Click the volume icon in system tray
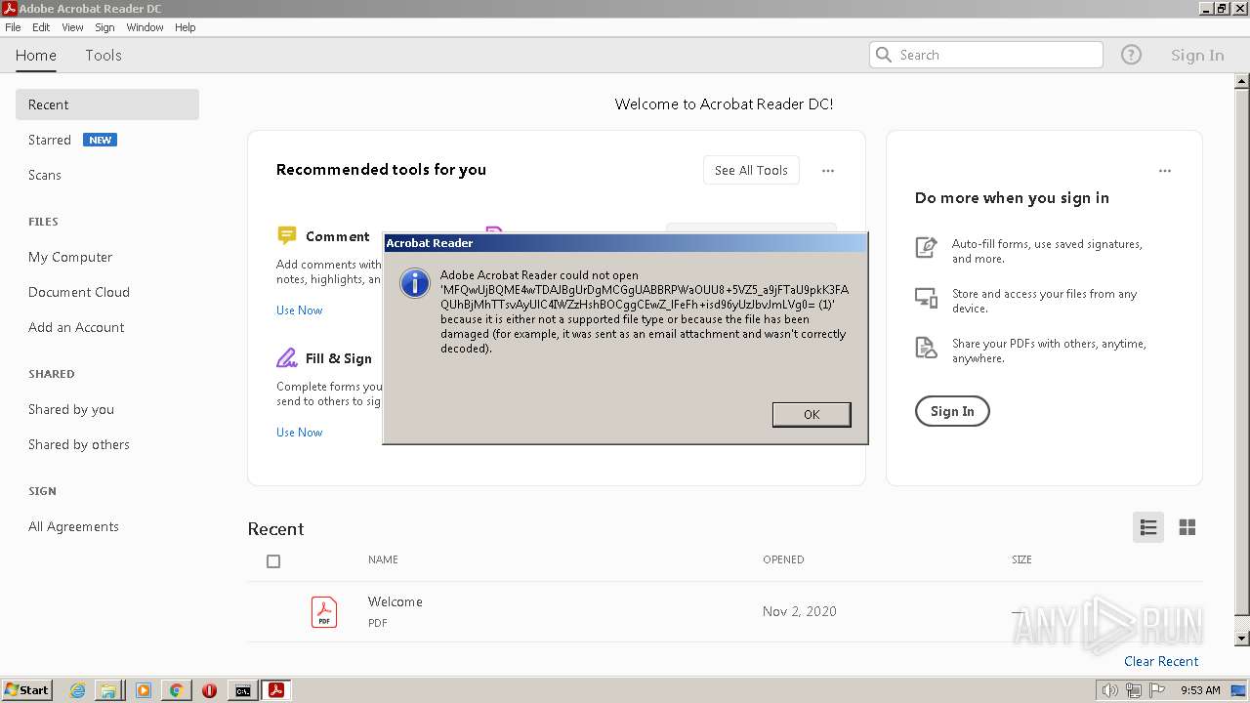The height and width of the screenshot is (703, 1250). (1109, 690)
